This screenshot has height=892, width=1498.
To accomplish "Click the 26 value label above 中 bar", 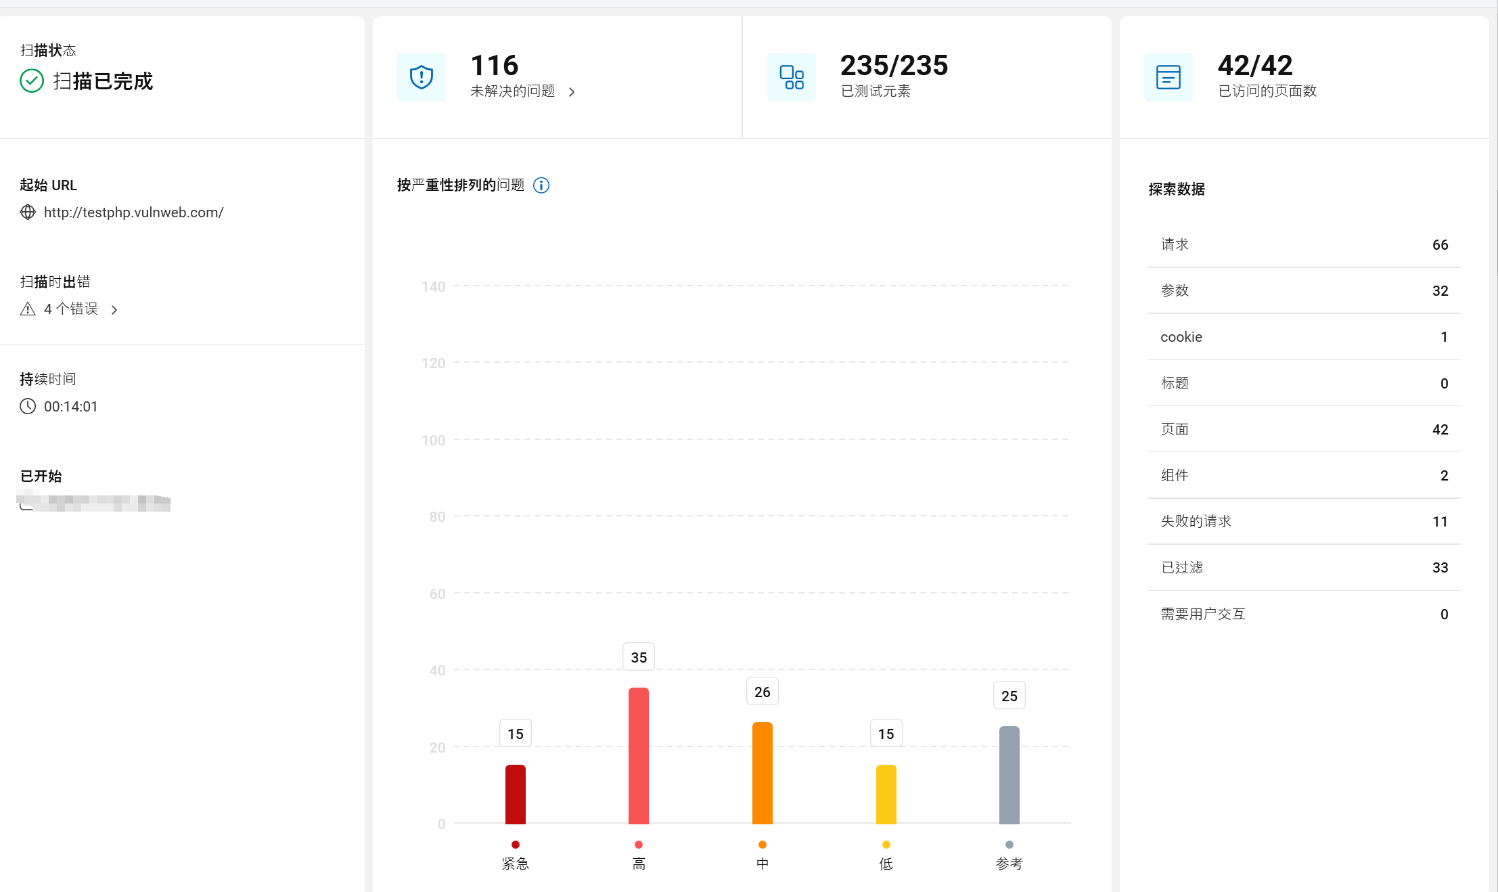I will [x=763, y=692].
